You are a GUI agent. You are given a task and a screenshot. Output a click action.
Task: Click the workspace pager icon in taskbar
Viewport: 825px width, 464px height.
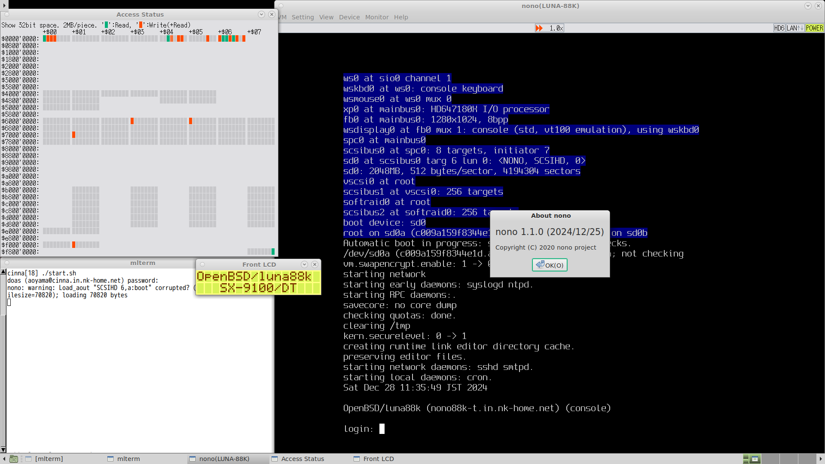pos(752,459)
